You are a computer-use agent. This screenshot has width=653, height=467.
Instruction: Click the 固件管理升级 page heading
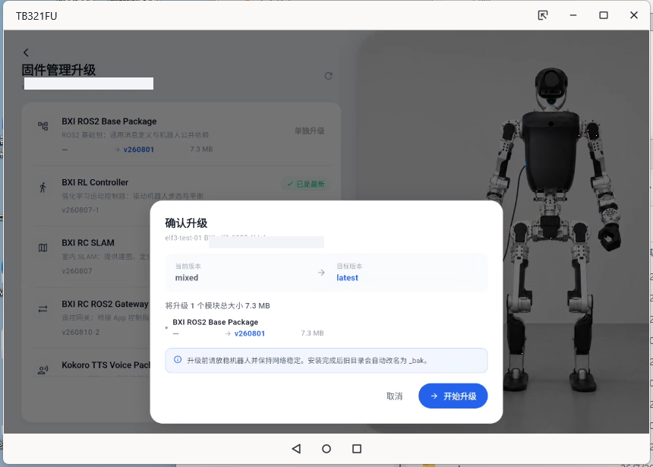pos(58,70)
